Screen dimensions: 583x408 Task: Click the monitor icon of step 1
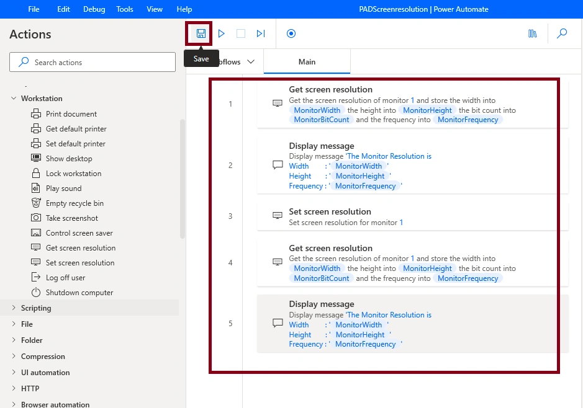[x=278, y=103]
